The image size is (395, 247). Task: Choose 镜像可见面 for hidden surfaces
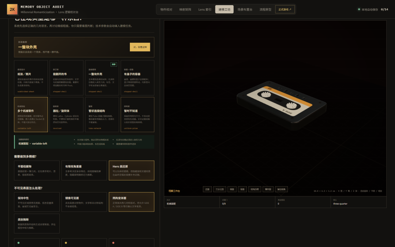coord(84,202)
